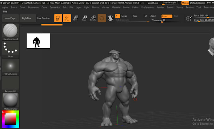
Task: Toggle the A channel button
Action: tap(117, 16)
